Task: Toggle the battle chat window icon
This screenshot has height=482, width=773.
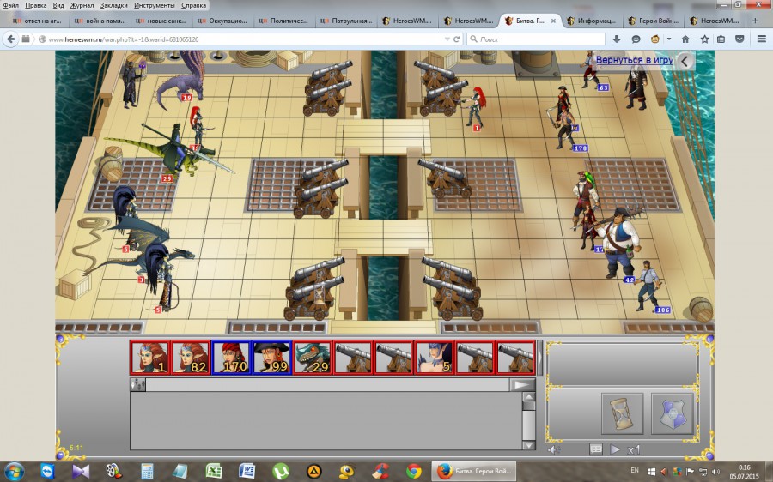Action: pyautogui.click(x=595, y=449)
